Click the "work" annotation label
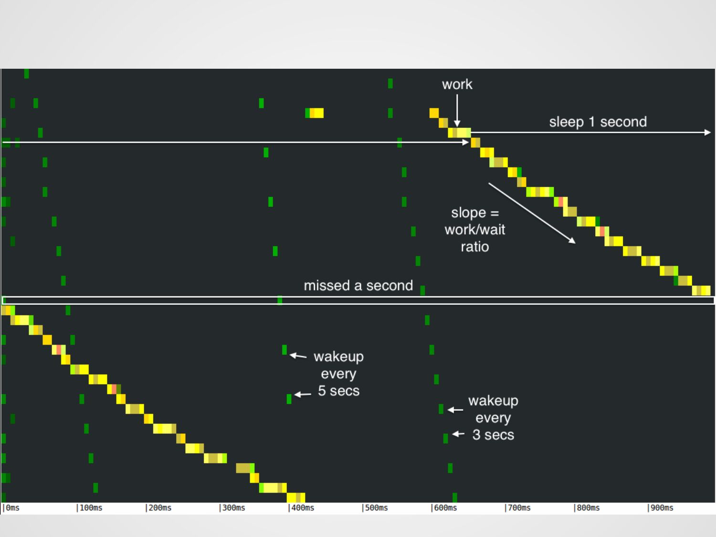This screenshot has width=716, height=537. 457,84
